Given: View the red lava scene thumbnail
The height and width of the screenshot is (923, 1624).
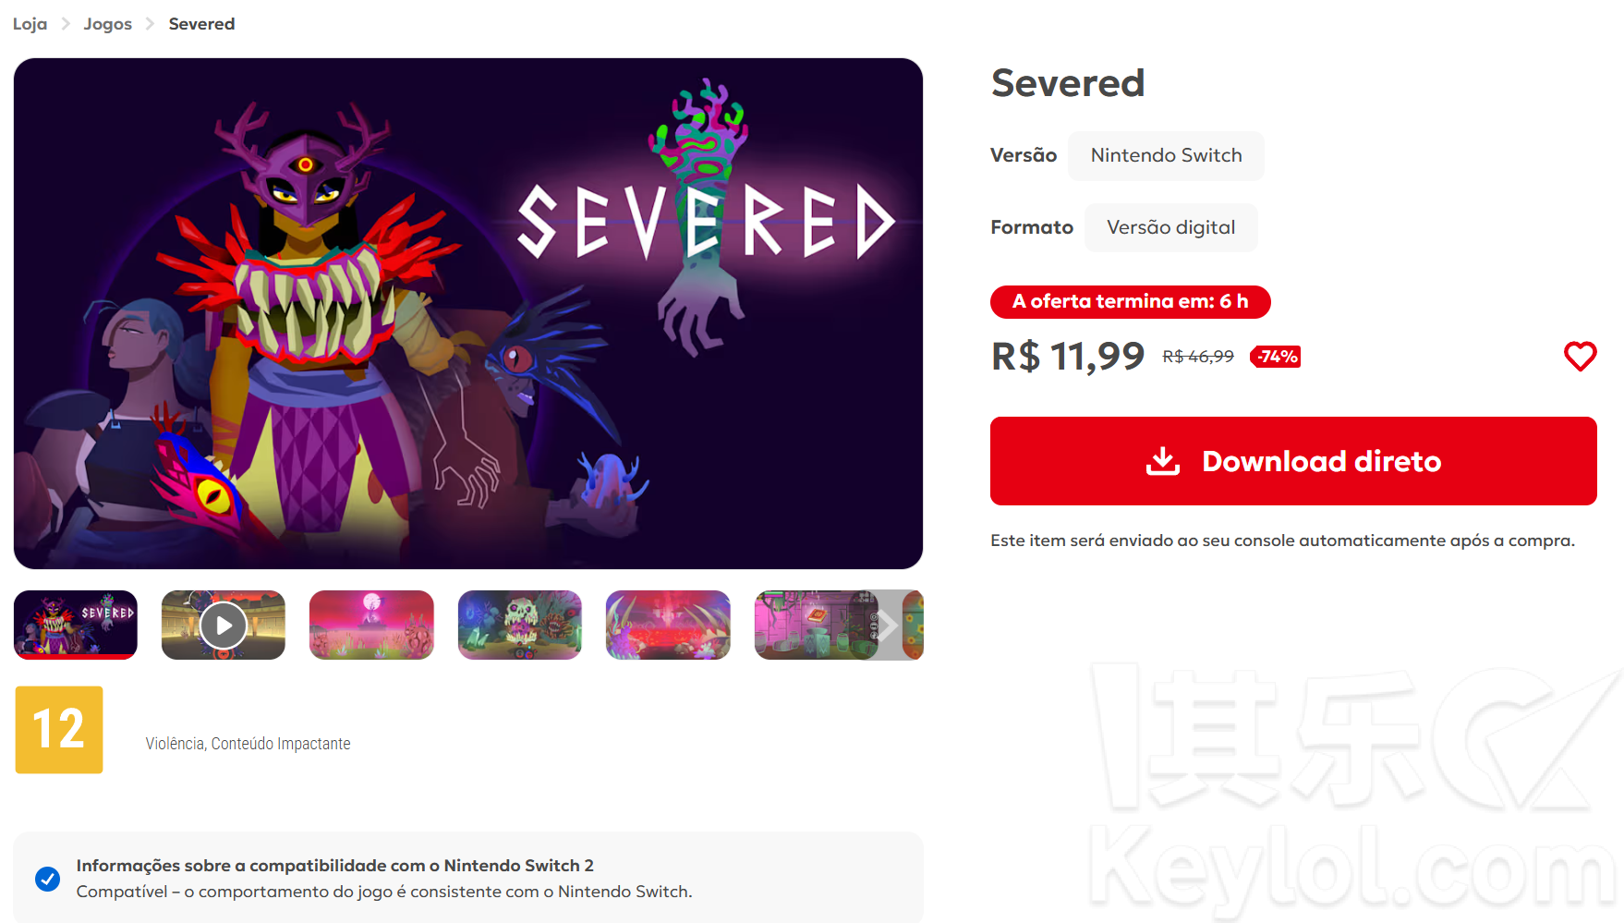Looking at the screenshot, I should tap(668, 625).
